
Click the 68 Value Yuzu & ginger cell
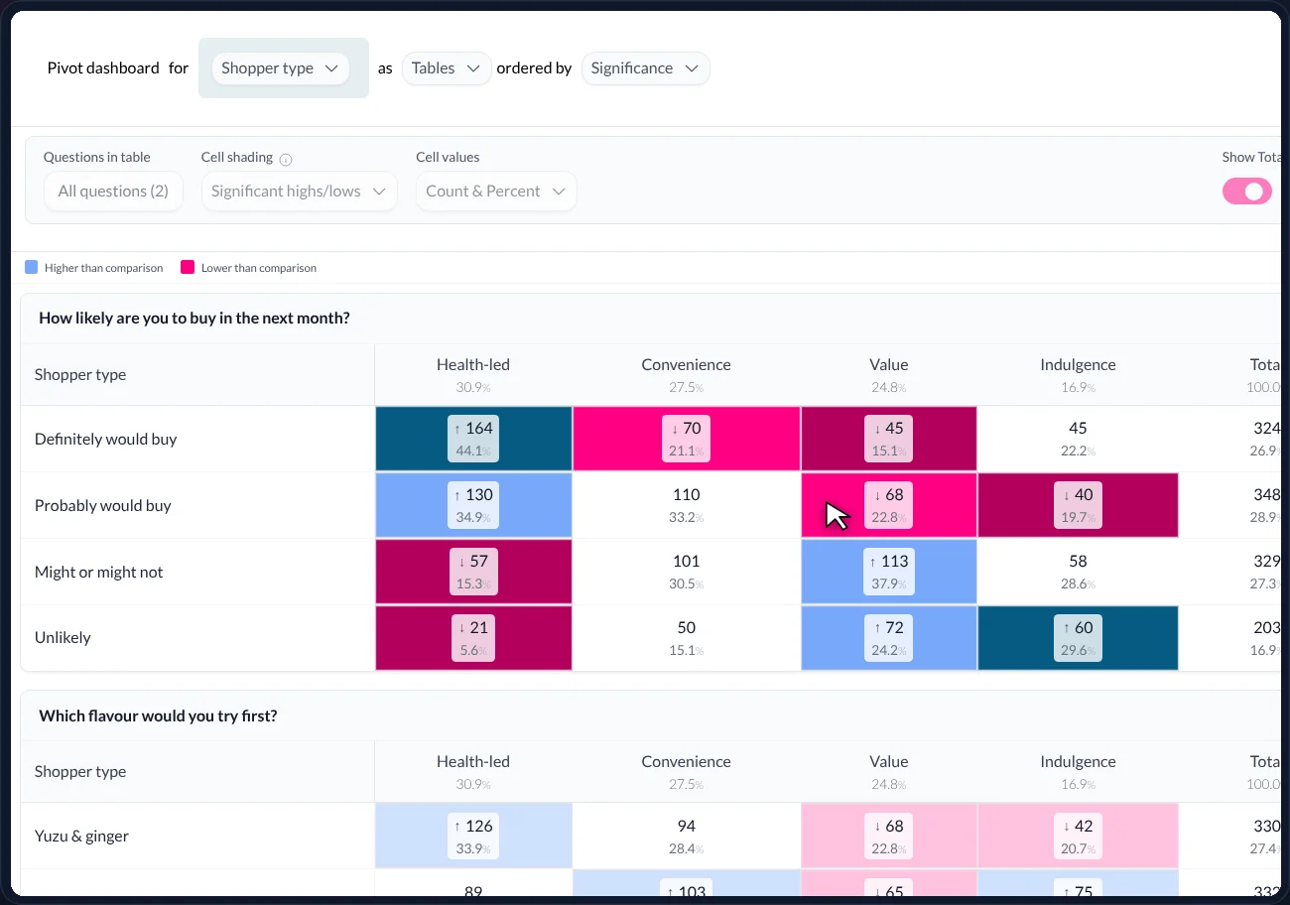tap(889, 836)
